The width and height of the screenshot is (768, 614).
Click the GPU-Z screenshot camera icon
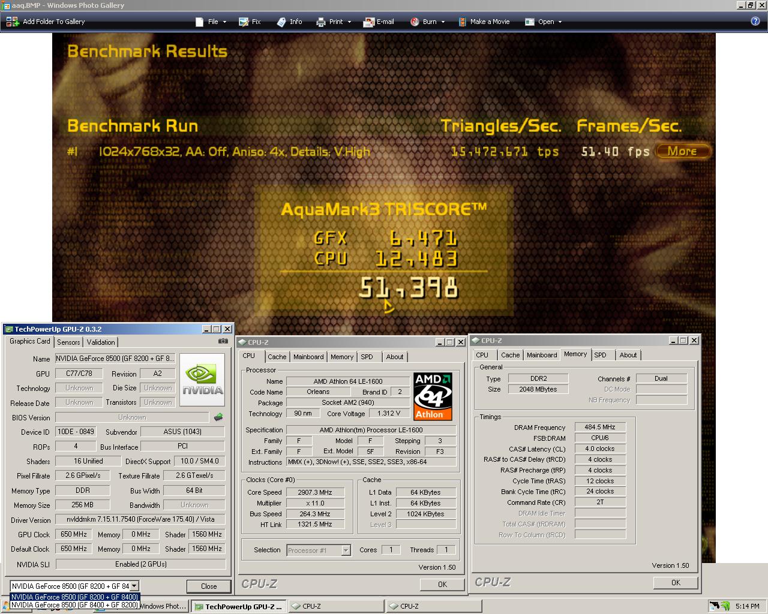point(223,341)
